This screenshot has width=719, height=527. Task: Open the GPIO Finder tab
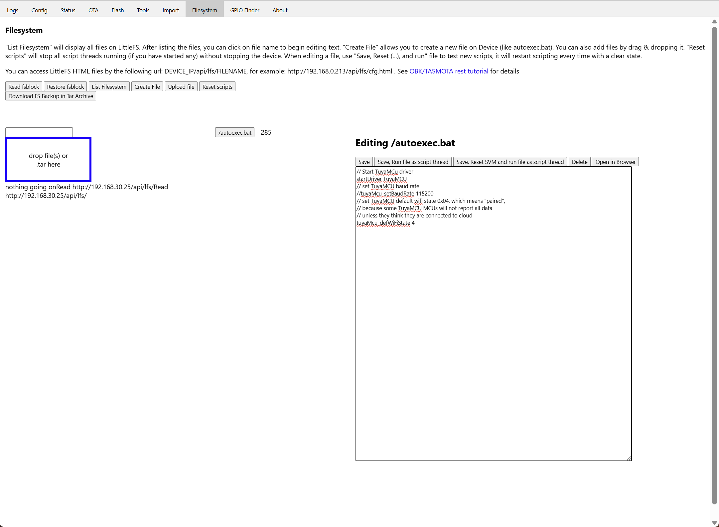(245, 10)
